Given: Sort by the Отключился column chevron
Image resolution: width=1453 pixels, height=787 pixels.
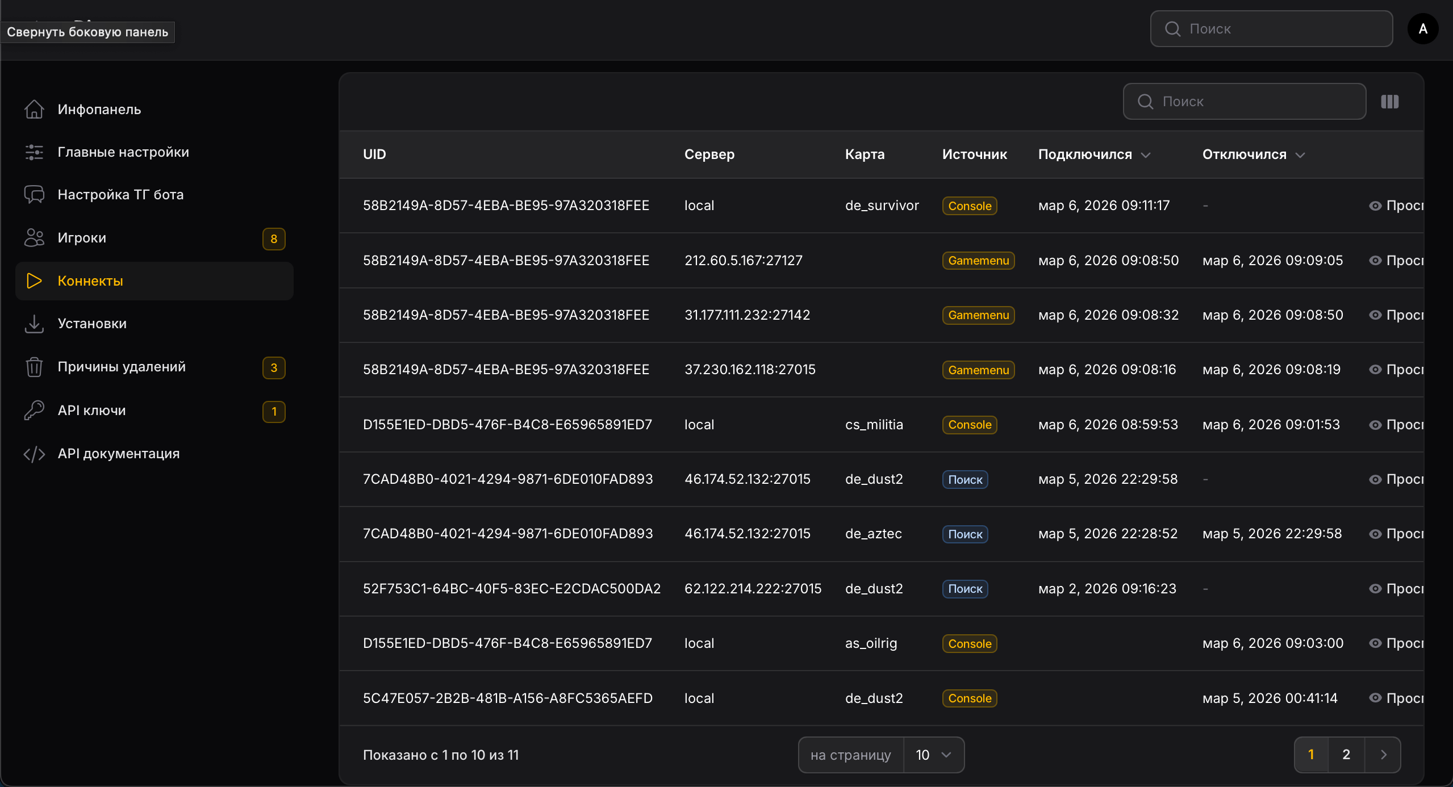Looking at the screenshot, I should 1300,155.
